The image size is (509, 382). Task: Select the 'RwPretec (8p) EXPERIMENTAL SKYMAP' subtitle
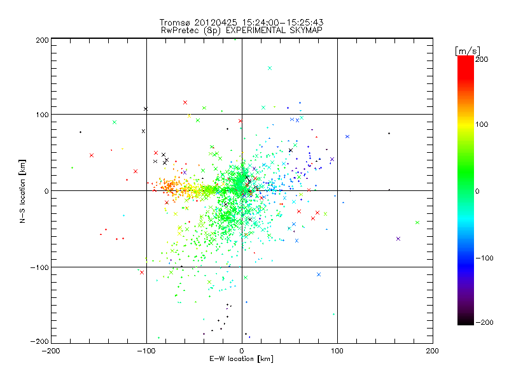point(242,30)
